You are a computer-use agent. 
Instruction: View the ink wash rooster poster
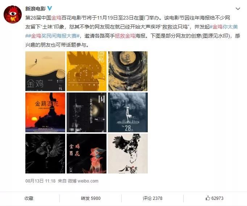128,154
